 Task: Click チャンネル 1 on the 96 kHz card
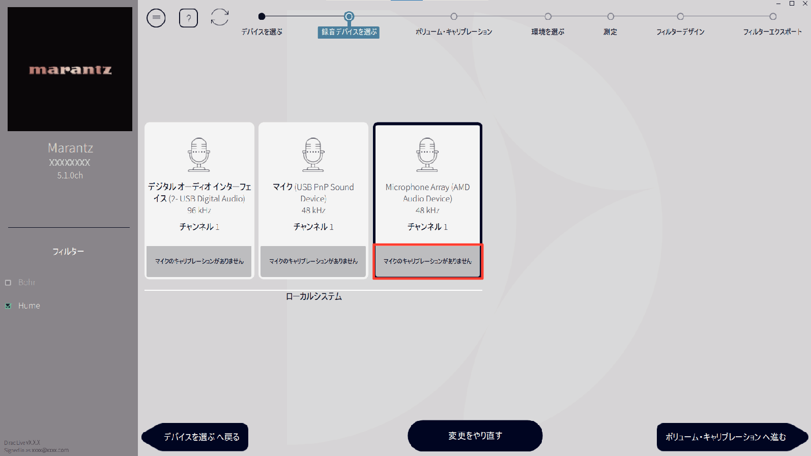coord(199,227)
